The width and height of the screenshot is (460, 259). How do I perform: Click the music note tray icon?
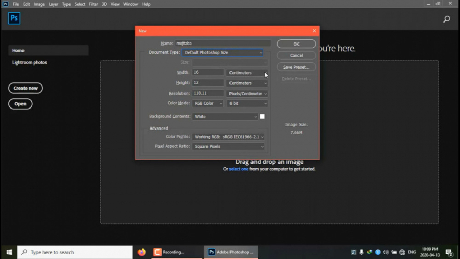point(354,252)
